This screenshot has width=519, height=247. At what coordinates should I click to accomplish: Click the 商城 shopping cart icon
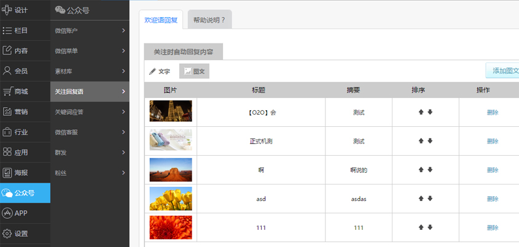[x=7, y=91]
